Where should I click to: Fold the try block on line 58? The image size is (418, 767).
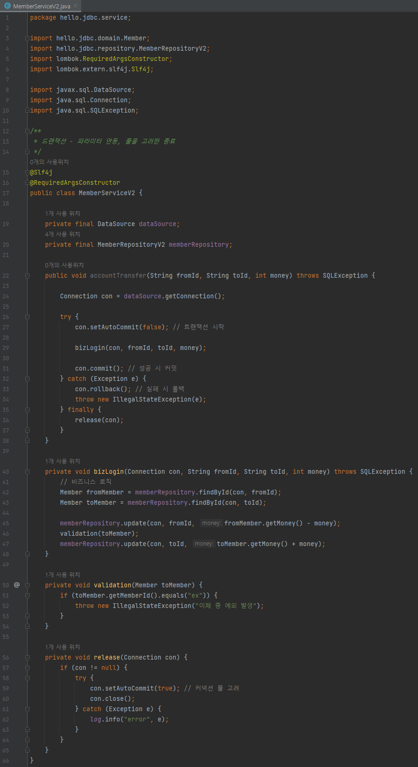pos(27,678)
